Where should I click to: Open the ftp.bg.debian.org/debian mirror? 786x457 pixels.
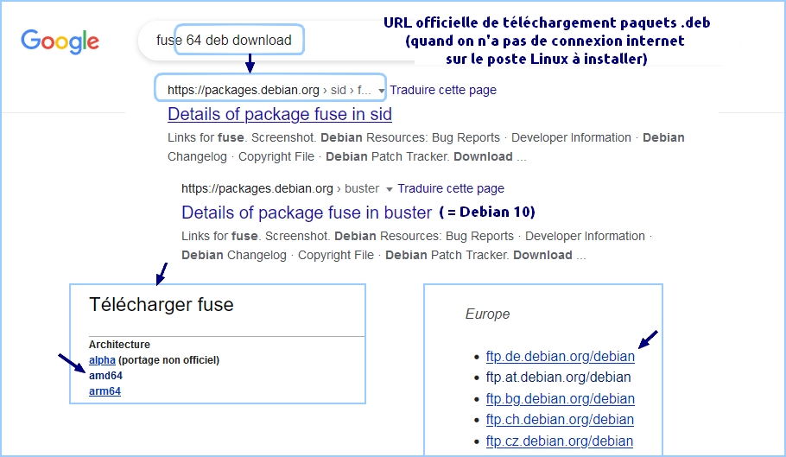pos(560,398)
